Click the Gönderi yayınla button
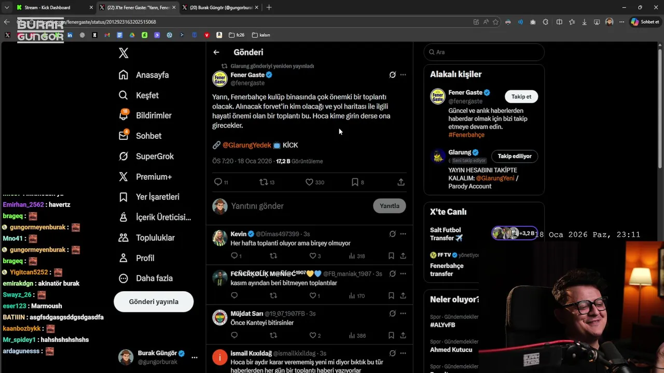664x373 pixels. (x=154, y=302)
